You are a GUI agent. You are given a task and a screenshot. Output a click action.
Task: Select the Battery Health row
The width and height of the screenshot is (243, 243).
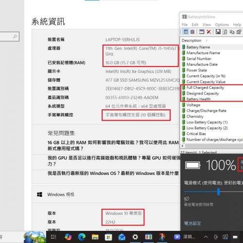(212, 99)
